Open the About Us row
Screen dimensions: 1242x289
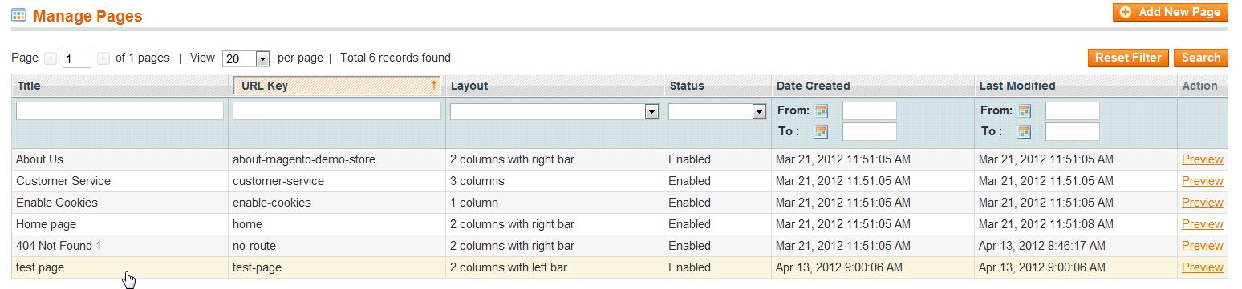pos(619,159)
